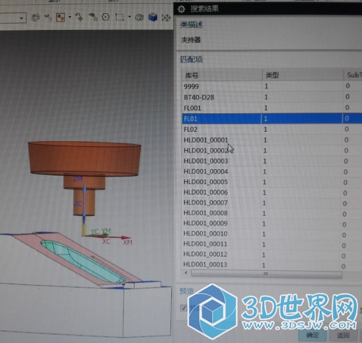This screenshot has height=343, width=362.
Task: Click the red-framed general selection filter icon
Action: pyautogui.click(x=61, y=17)
